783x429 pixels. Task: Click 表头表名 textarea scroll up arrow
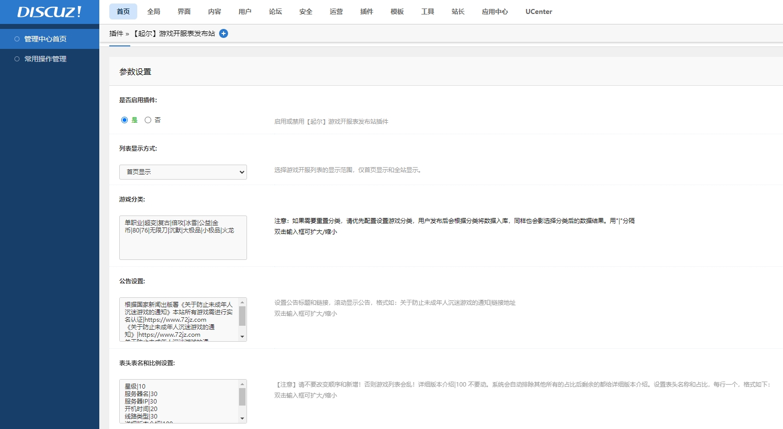point(243,384)
